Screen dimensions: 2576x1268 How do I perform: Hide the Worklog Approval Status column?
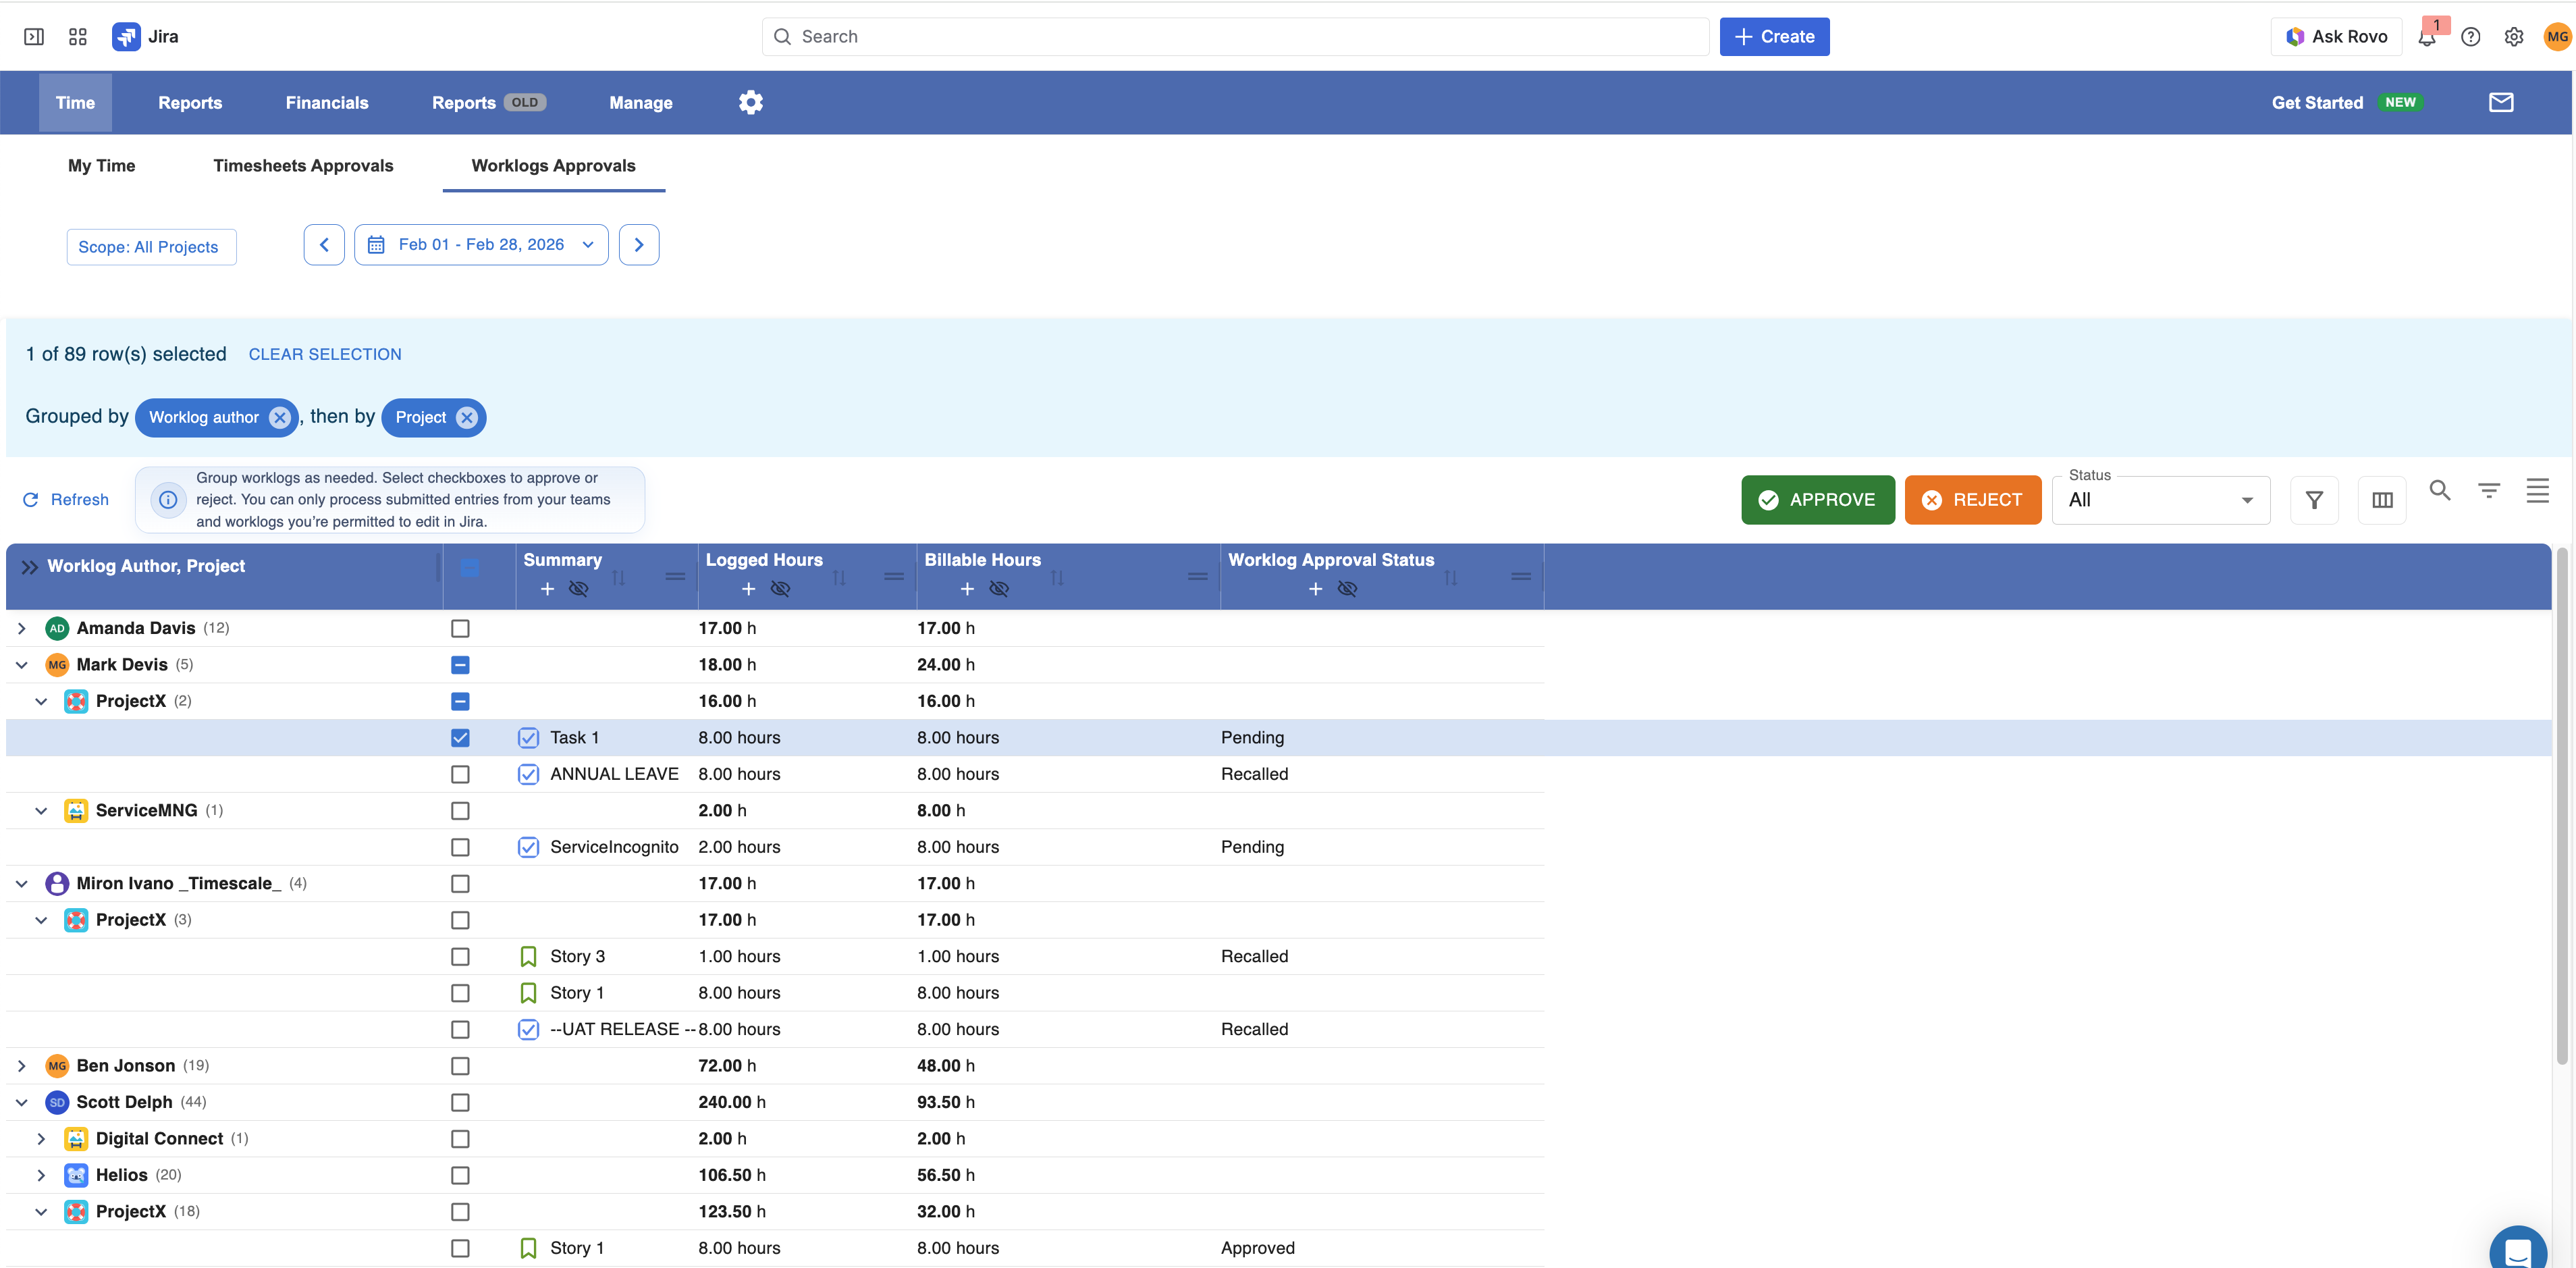pos(1348,589)
